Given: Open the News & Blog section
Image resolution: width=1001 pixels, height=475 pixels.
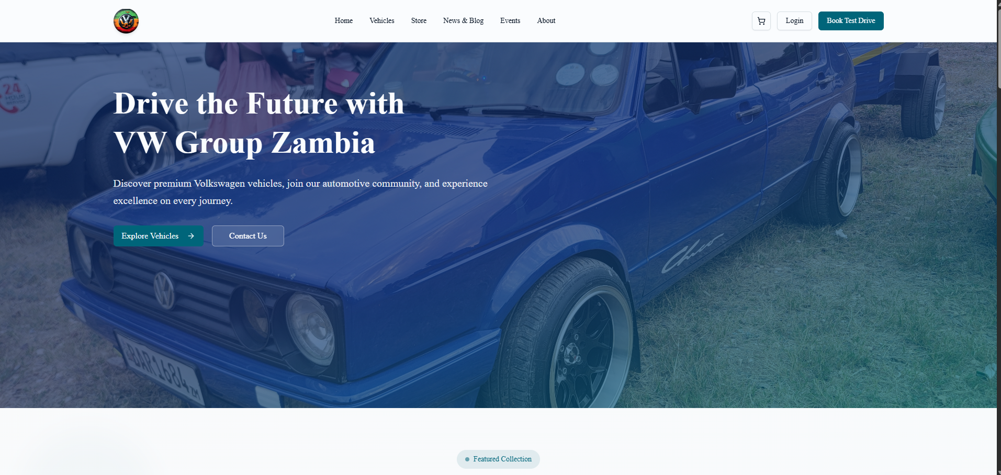Looking at the screenshot, I should pyautogui.click(x=463, y=21).
